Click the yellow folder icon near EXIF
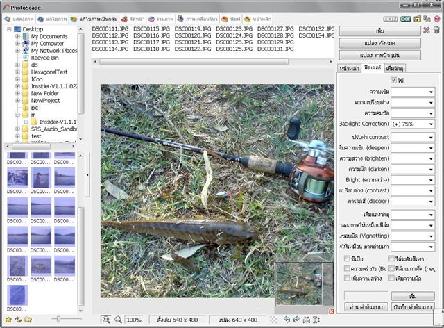The image size is (444, 328). coord(418,19)
